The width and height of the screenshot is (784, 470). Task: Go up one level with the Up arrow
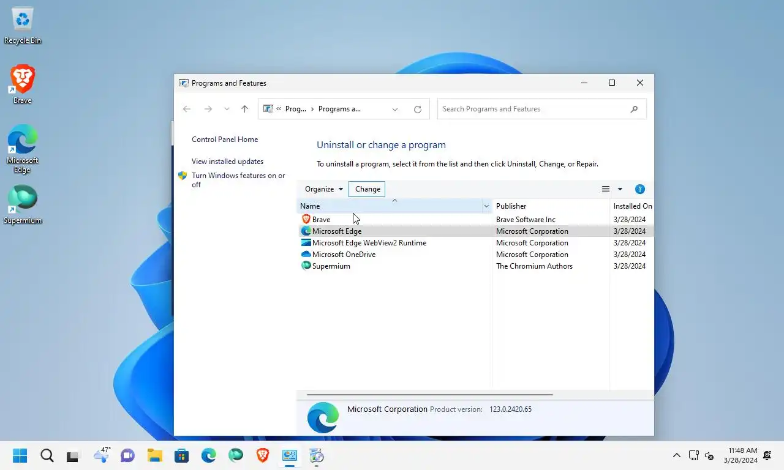(244, 109)
